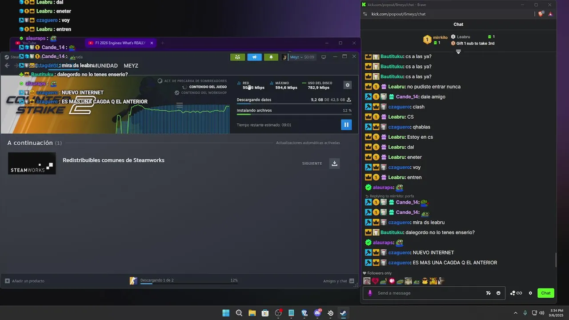Screen dimensions: 569x320
Task: Click the Instalando archivos progress bar
Action: pos(294,114)
